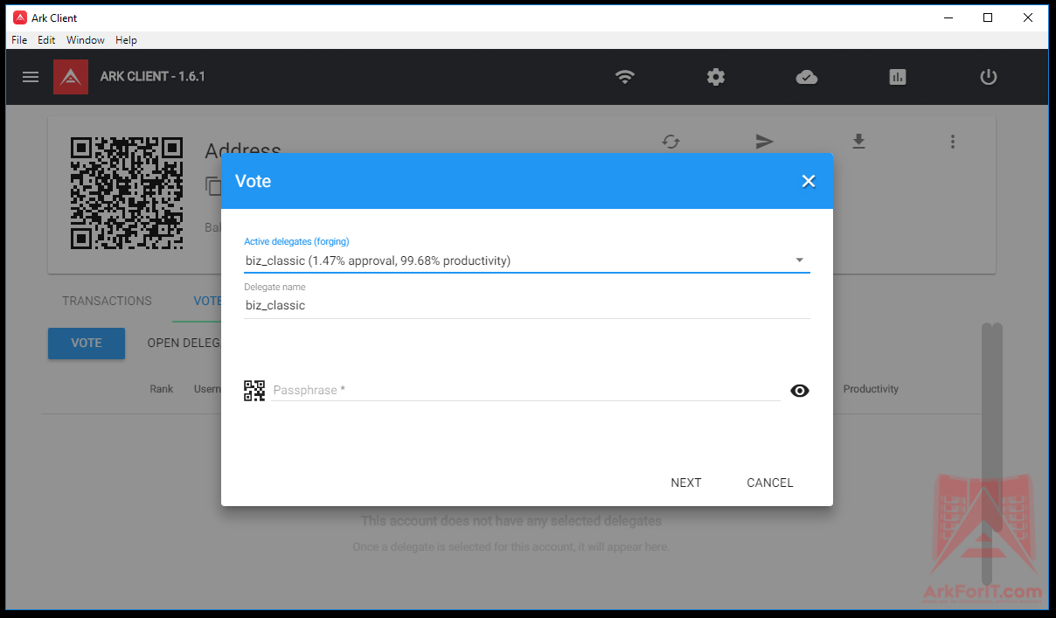Open the market chart icon
Image resolution: width=1056 pixels, height=618 pixels.
point(898,77)
